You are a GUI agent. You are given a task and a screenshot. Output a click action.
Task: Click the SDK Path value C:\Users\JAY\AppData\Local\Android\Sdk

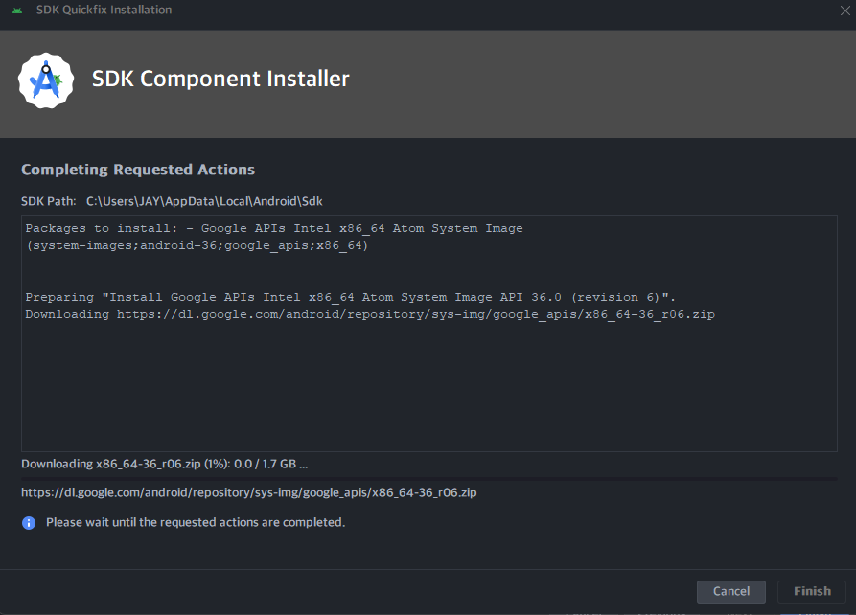[204, 201]
